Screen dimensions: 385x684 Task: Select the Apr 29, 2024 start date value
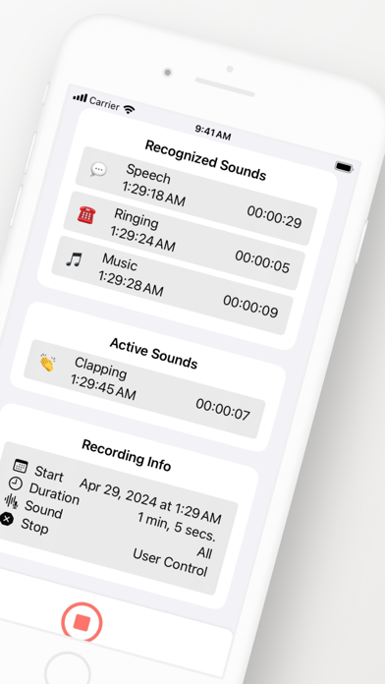150,501
